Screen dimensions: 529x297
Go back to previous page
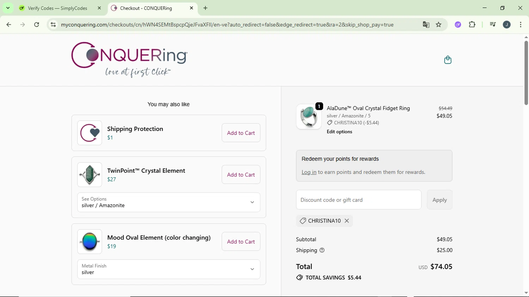point(9,25)
